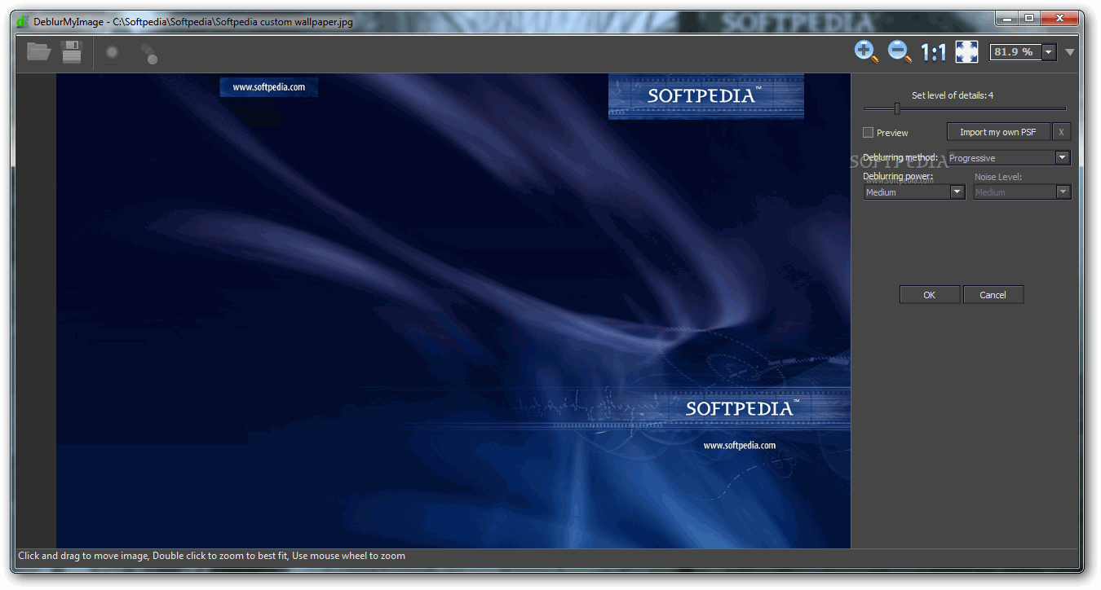
Task: Click the 'Deblurring power:' label
Action: [x=898, y=176]
